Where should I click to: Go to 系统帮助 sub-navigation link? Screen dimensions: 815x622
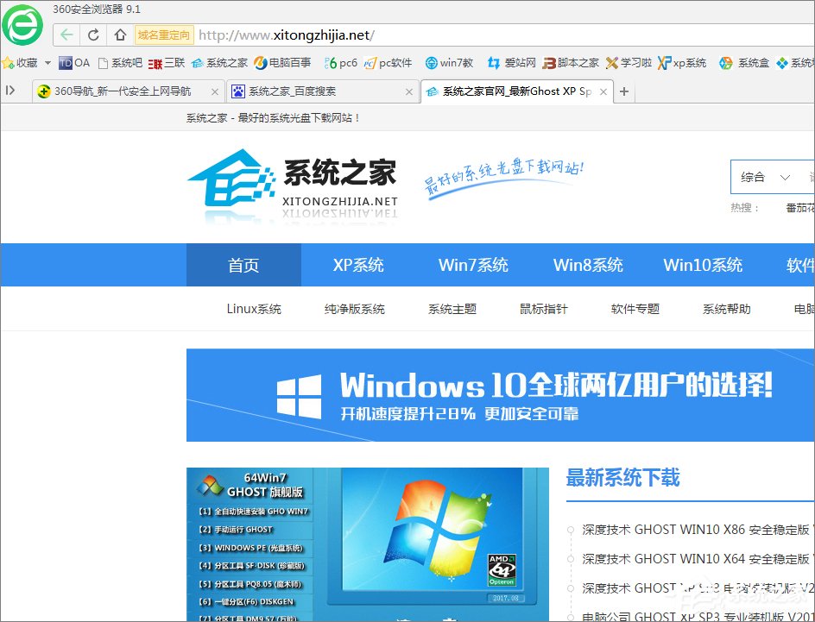[727, 309]
